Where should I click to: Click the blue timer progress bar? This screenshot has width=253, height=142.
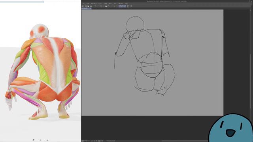(x=22, y=2)
